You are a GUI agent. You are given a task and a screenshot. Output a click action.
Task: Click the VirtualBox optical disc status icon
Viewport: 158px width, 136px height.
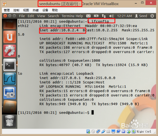point(93,131)
